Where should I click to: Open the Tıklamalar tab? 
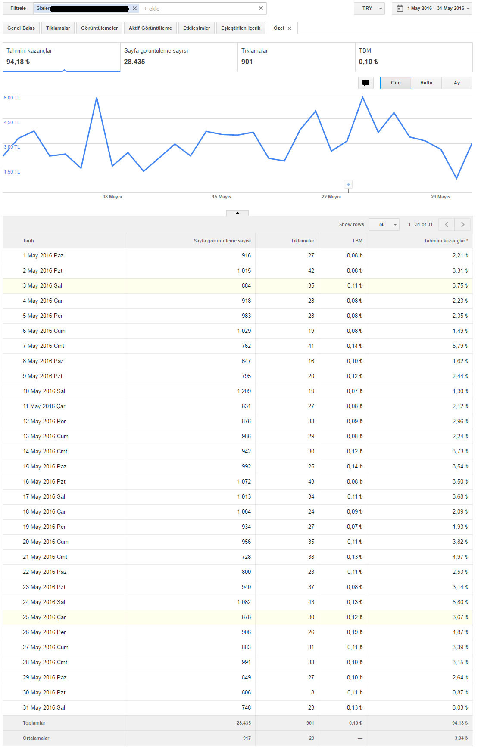point(58,28)
